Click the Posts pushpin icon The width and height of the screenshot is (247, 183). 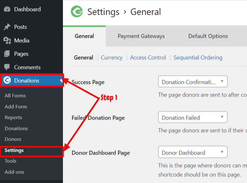click(7, 27)
